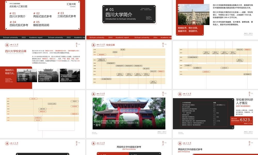This screenshot has height=155, width=258.
Task: Click the university logo on the 校史沿革 timeline slide
Action: (x=98, y=45)
